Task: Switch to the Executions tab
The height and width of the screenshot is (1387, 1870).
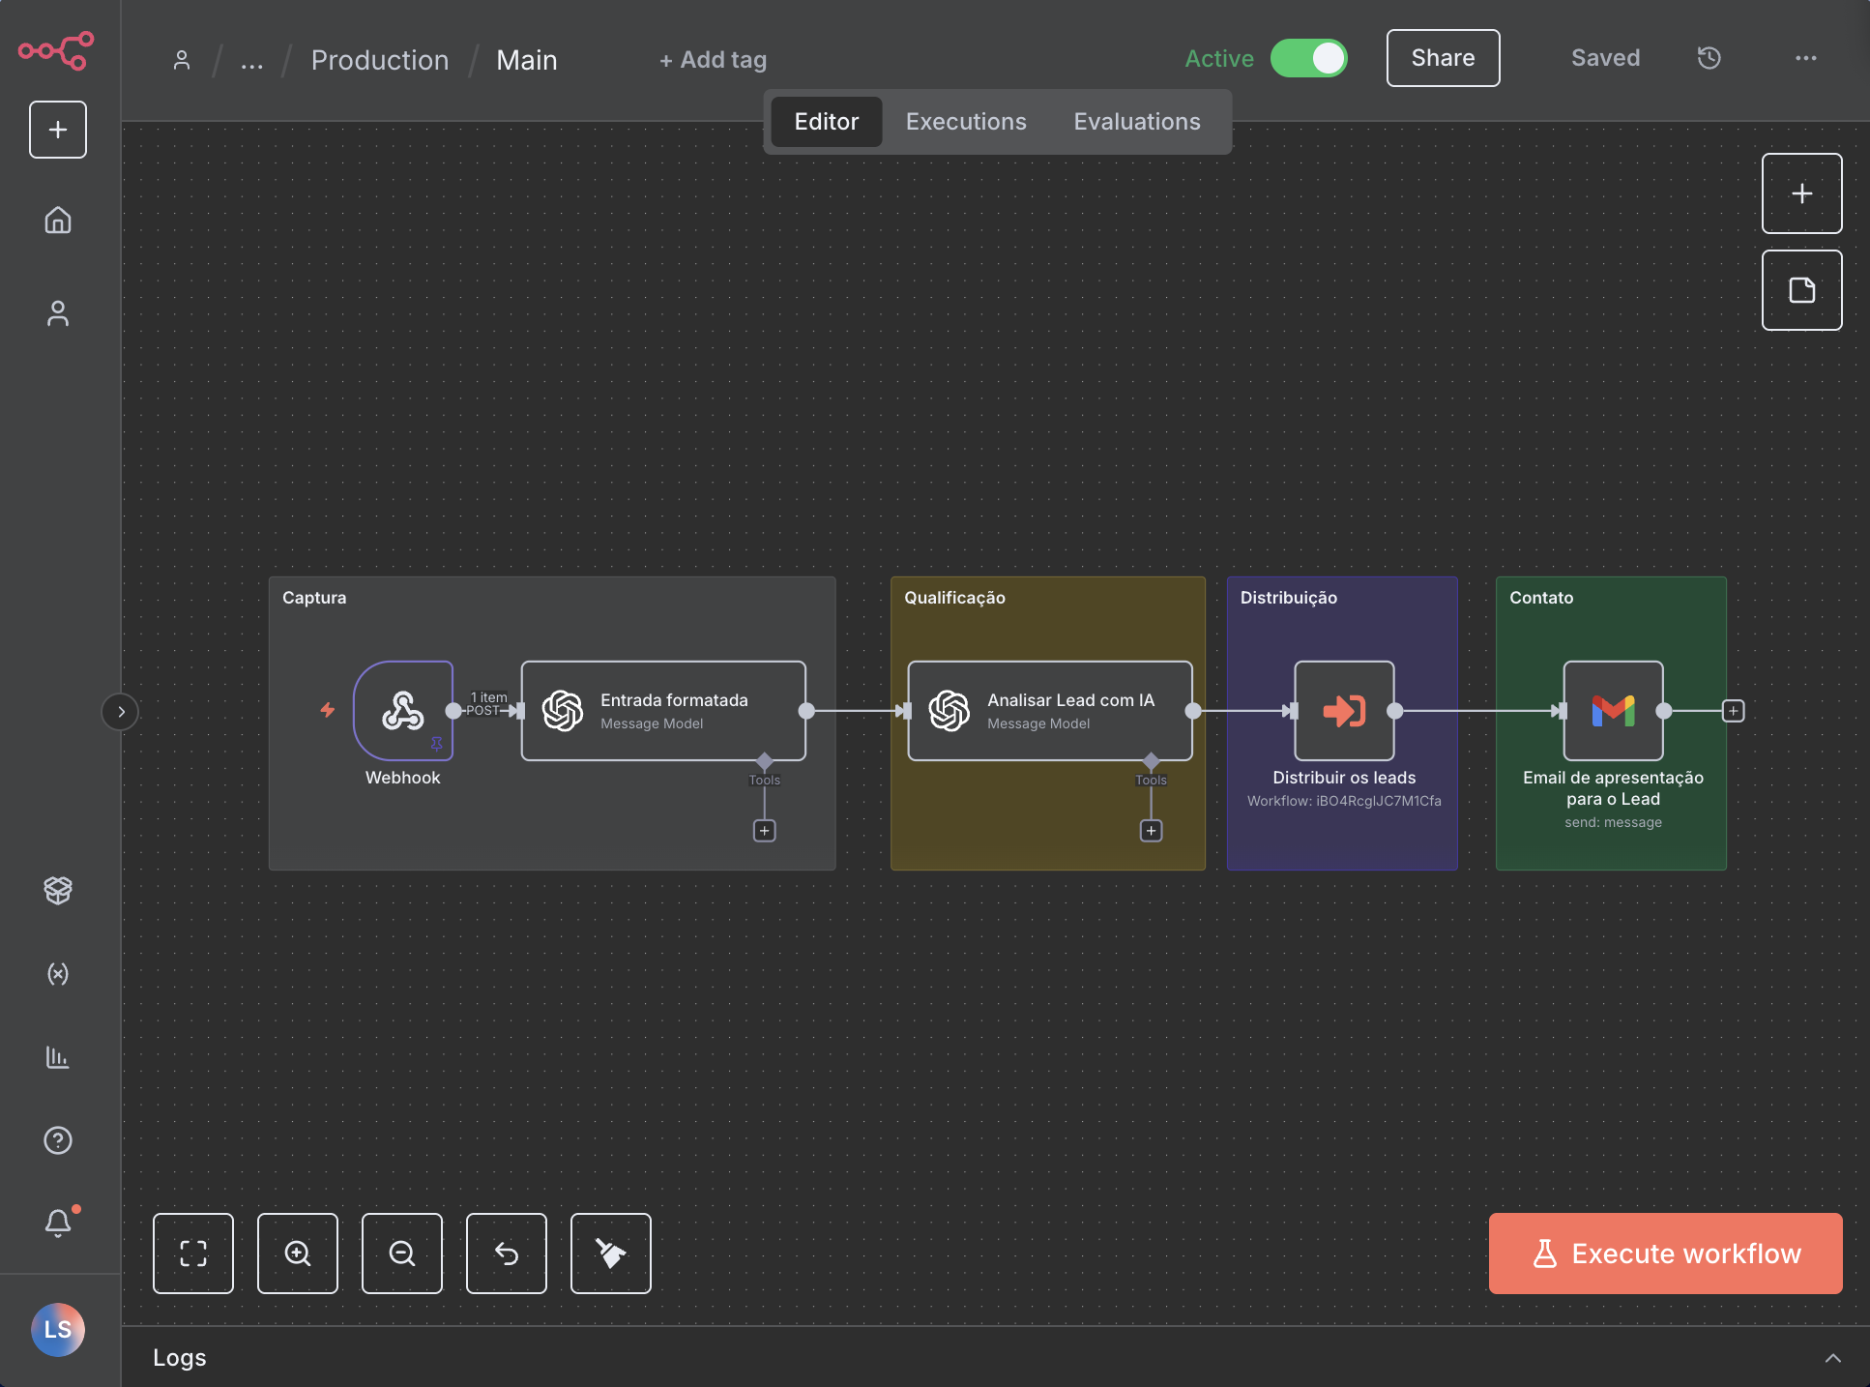Action: 966,122
